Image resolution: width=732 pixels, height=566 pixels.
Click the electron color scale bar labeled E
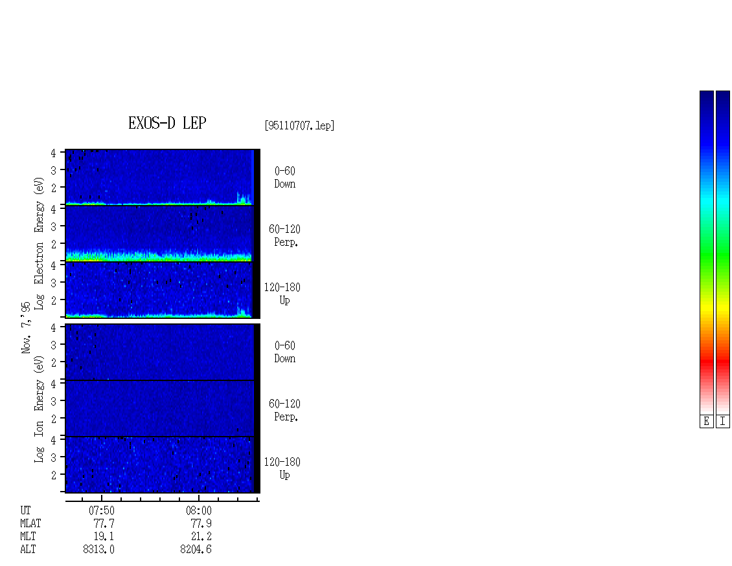(706, 252)
